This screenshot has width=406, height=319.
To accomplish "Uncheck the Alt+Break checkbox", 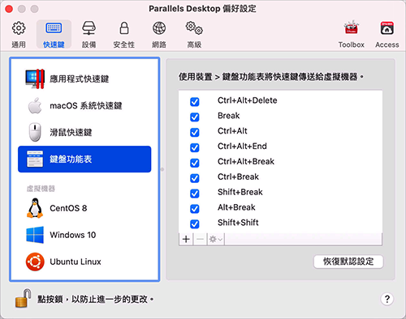I will (x=195, y=209).
